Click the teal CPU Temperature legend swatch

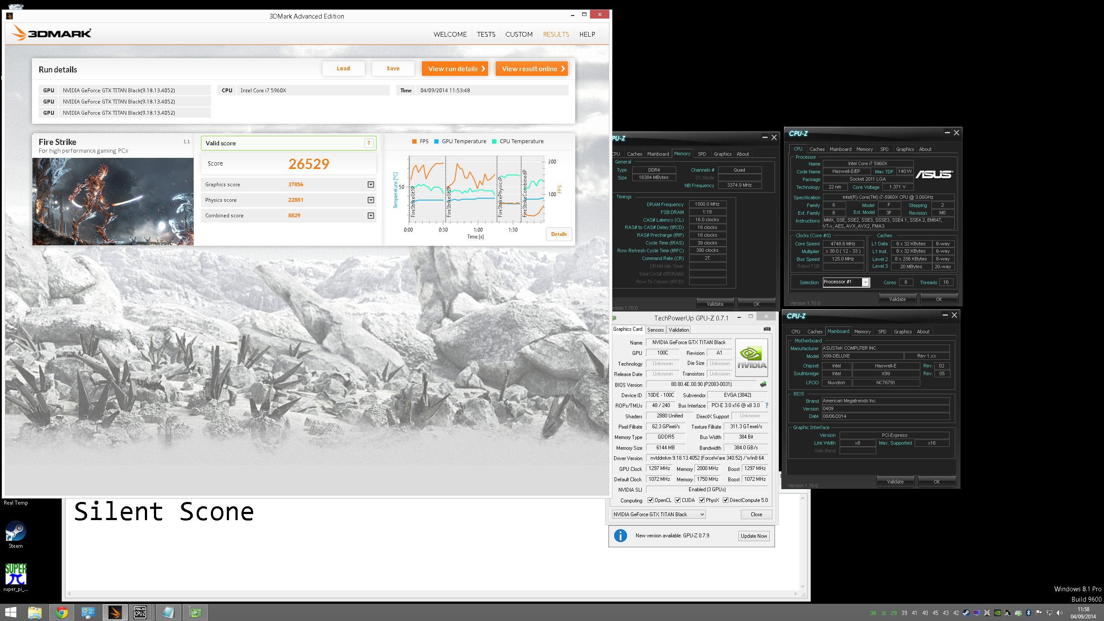pos(494,141)
